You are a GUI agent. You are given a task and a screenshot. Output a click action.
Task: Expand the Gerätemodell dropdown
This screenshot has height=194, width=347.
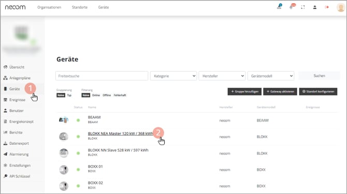point(271,76)
